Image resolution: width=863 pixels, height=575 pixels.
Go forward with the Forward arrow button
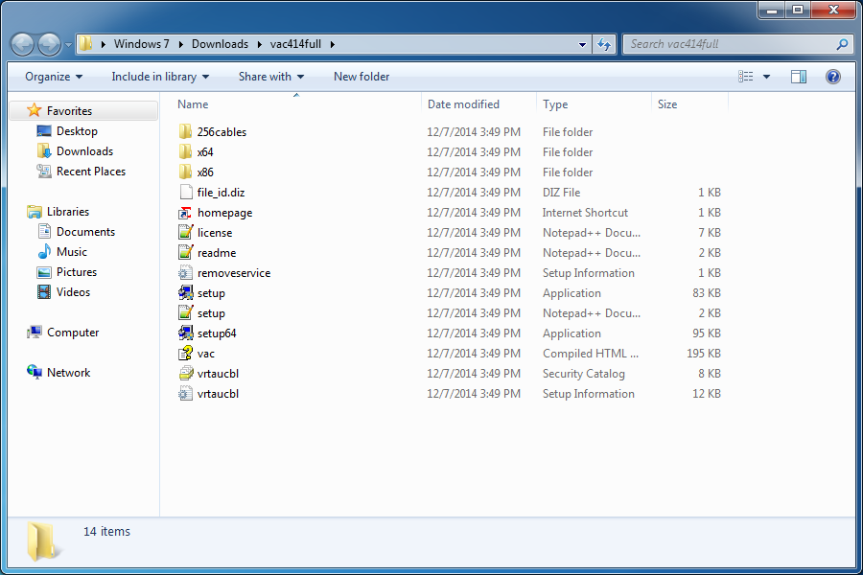(49, 44)
